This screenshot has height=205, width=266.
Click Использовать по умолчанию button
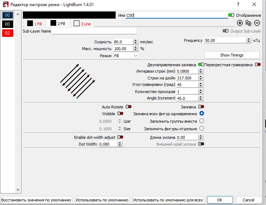coord(102,200)
